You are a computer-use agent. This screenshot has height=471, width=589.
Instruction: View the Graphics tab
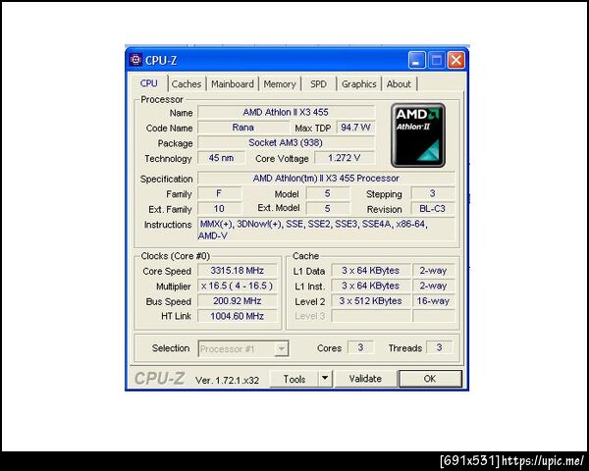point(358,84)
